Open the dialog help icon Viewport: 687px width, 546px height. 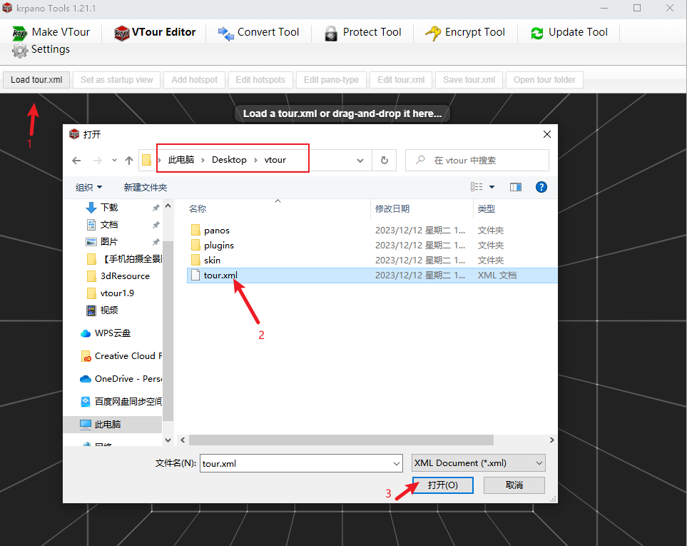pos(541,187)
